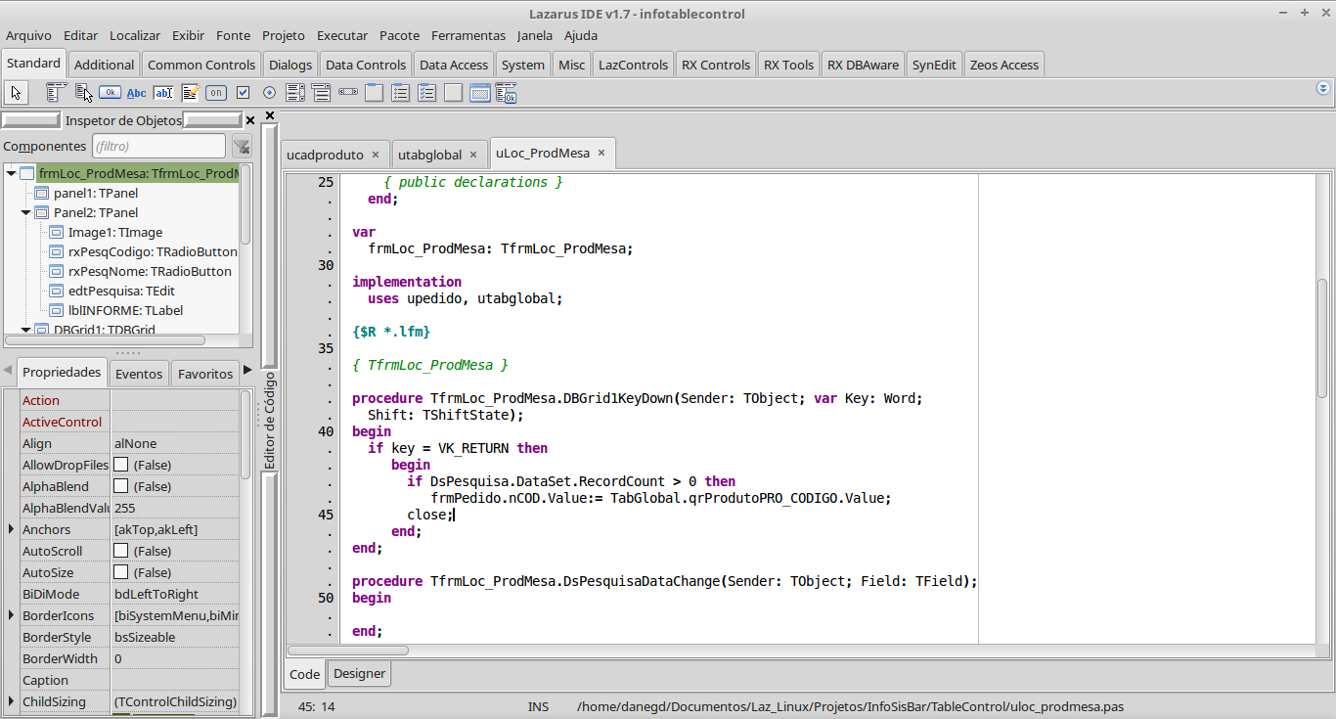Switch to the RX DBAware palette tab
Viewport: 1336px width, 719px height.
click(x=863, y=65)
